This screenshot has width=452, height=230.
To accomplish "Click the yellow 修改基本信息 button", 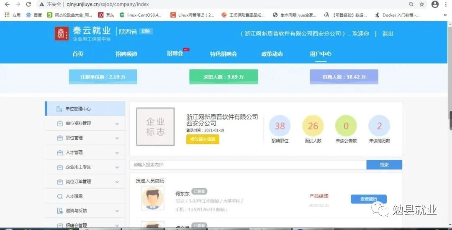I will (203, 139).
